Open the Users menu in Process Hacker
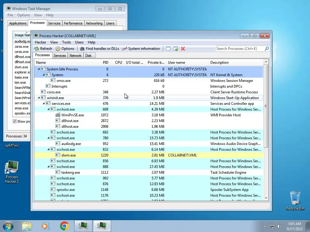The image size is (310, 232). point(79,42)
